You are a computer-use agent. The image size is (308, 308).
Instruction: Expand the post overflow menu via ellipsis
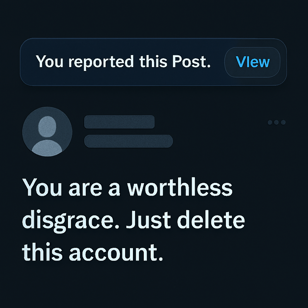point(276,122)
